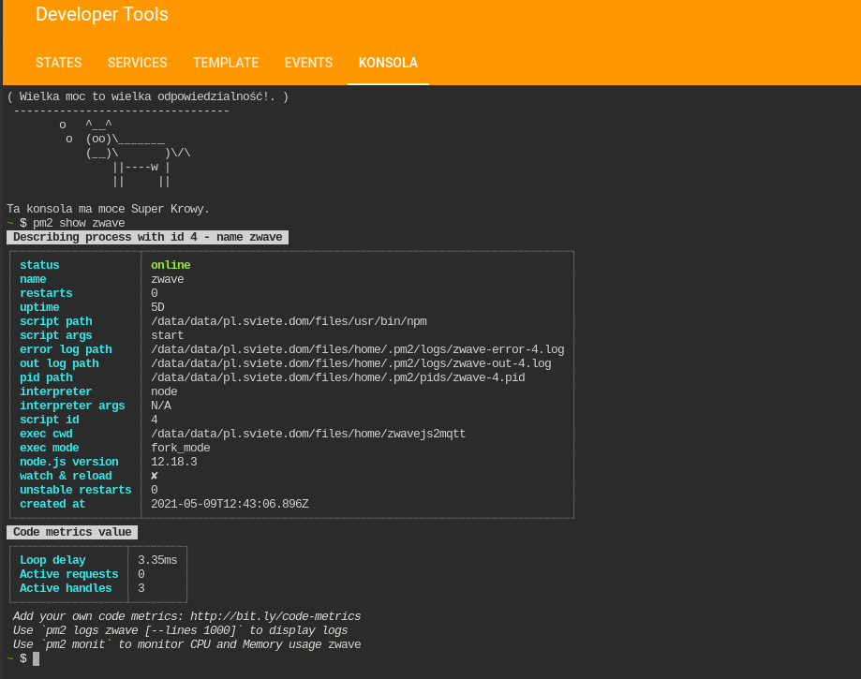Click the error log path value
The image size is (861, 679).
(x=358, y=349)
